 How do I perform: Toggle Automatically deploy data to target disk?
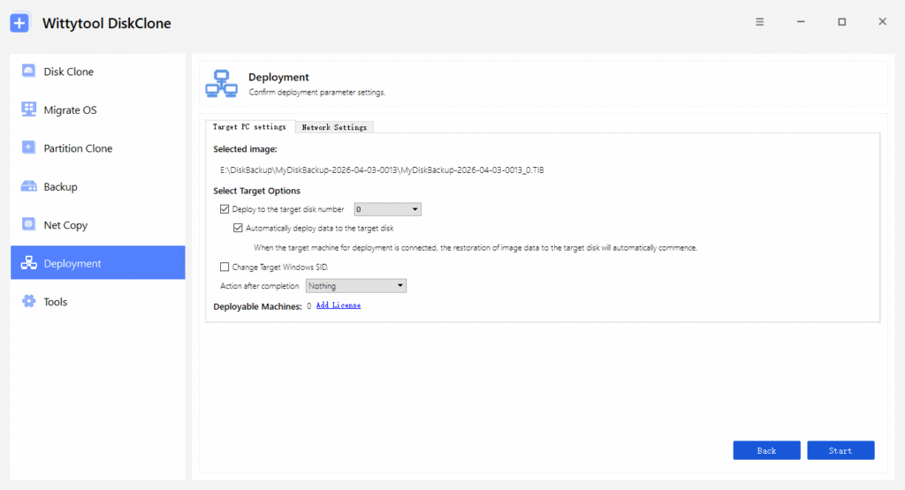click(x=238, y=229)
